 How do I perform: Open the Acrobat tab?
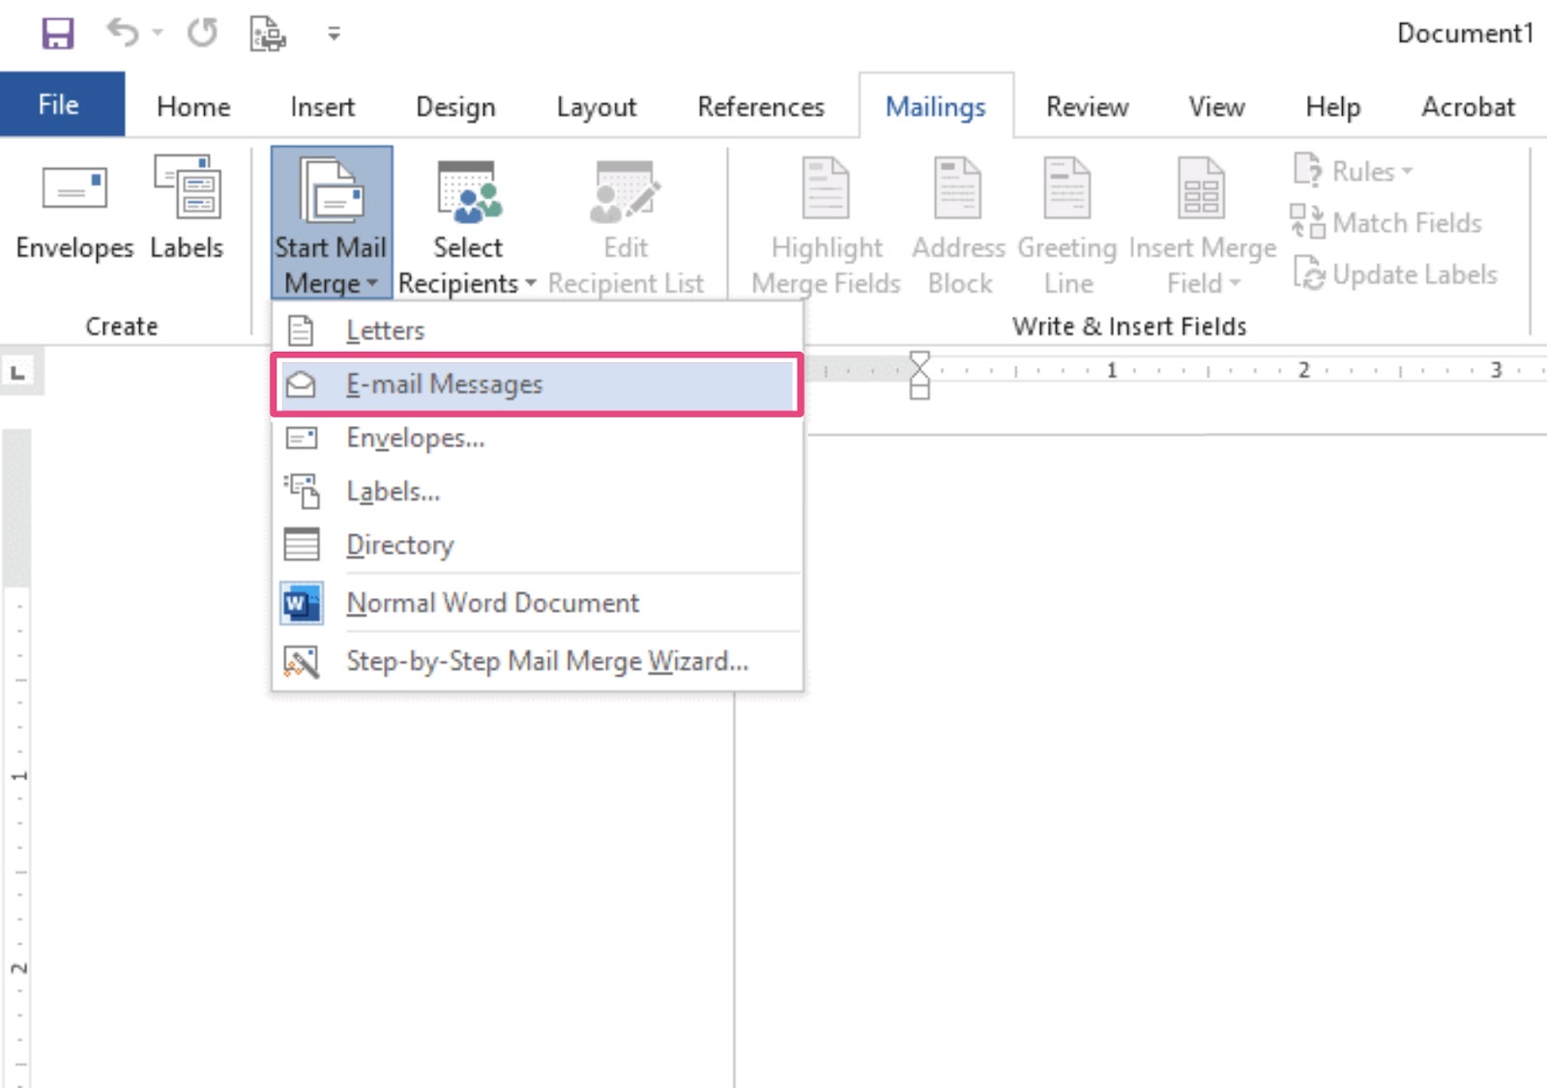coord(1468,106)
